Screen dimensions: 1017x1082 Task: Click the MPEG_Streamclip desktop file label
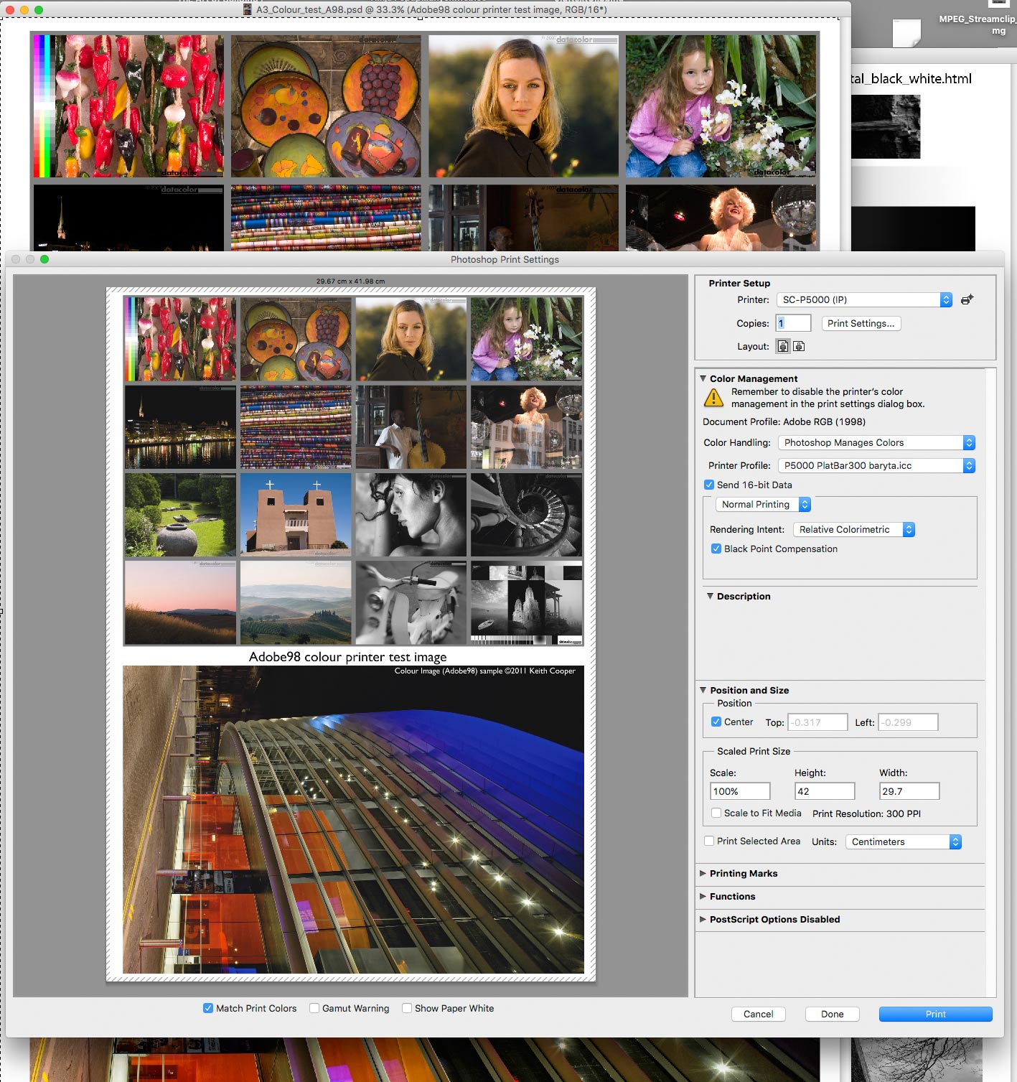[977, 24]
